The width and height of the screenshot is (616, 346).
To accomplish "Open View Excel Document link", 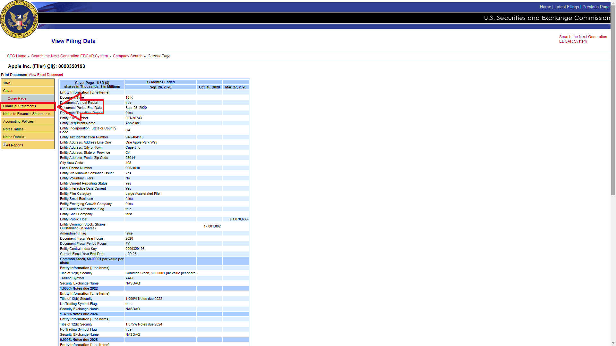I will (46, 75).
